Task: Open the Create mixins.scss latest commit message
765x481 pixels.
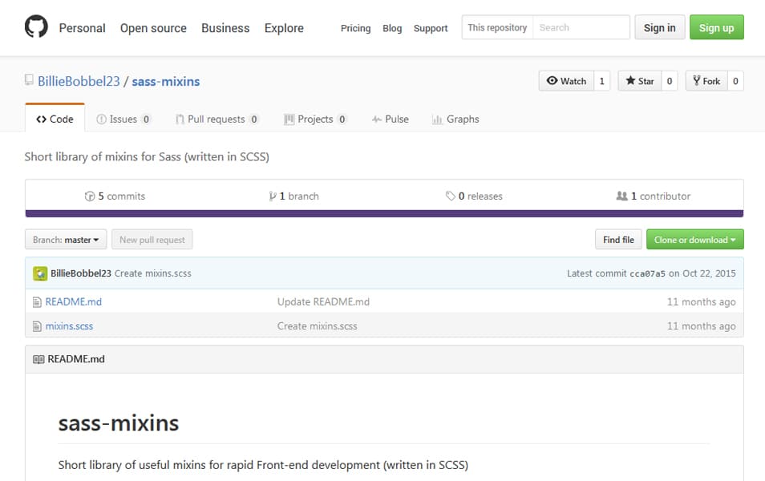Action: tap(152, 273)
